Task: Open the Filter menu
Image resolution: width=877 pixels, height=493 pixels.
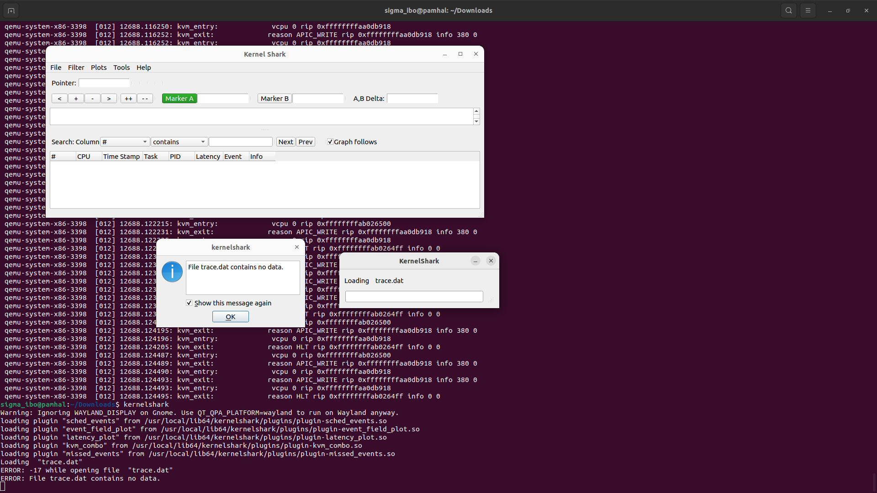Action: pos(76,68)
